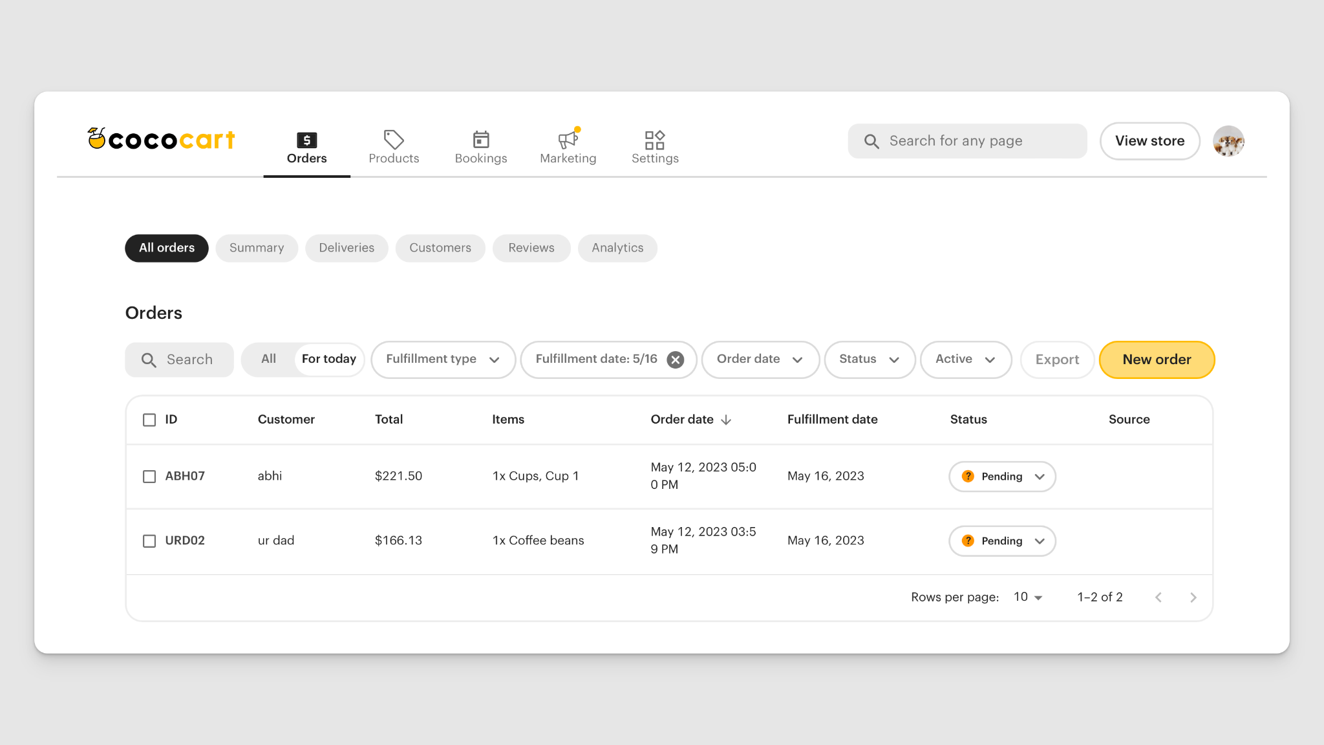The height and width of the screenshot is (745, 1324).
Task: Check the row checkbox for order URD02
Action: 149,541
